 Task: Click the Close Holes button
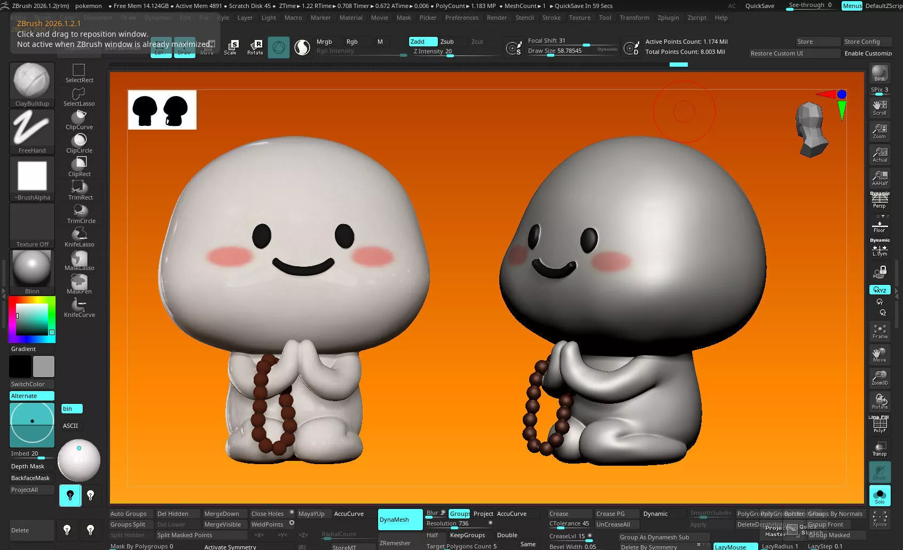(x=272, y=514)
